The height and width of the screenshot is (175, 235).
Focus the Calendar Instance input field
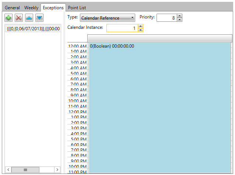point(122,28)
